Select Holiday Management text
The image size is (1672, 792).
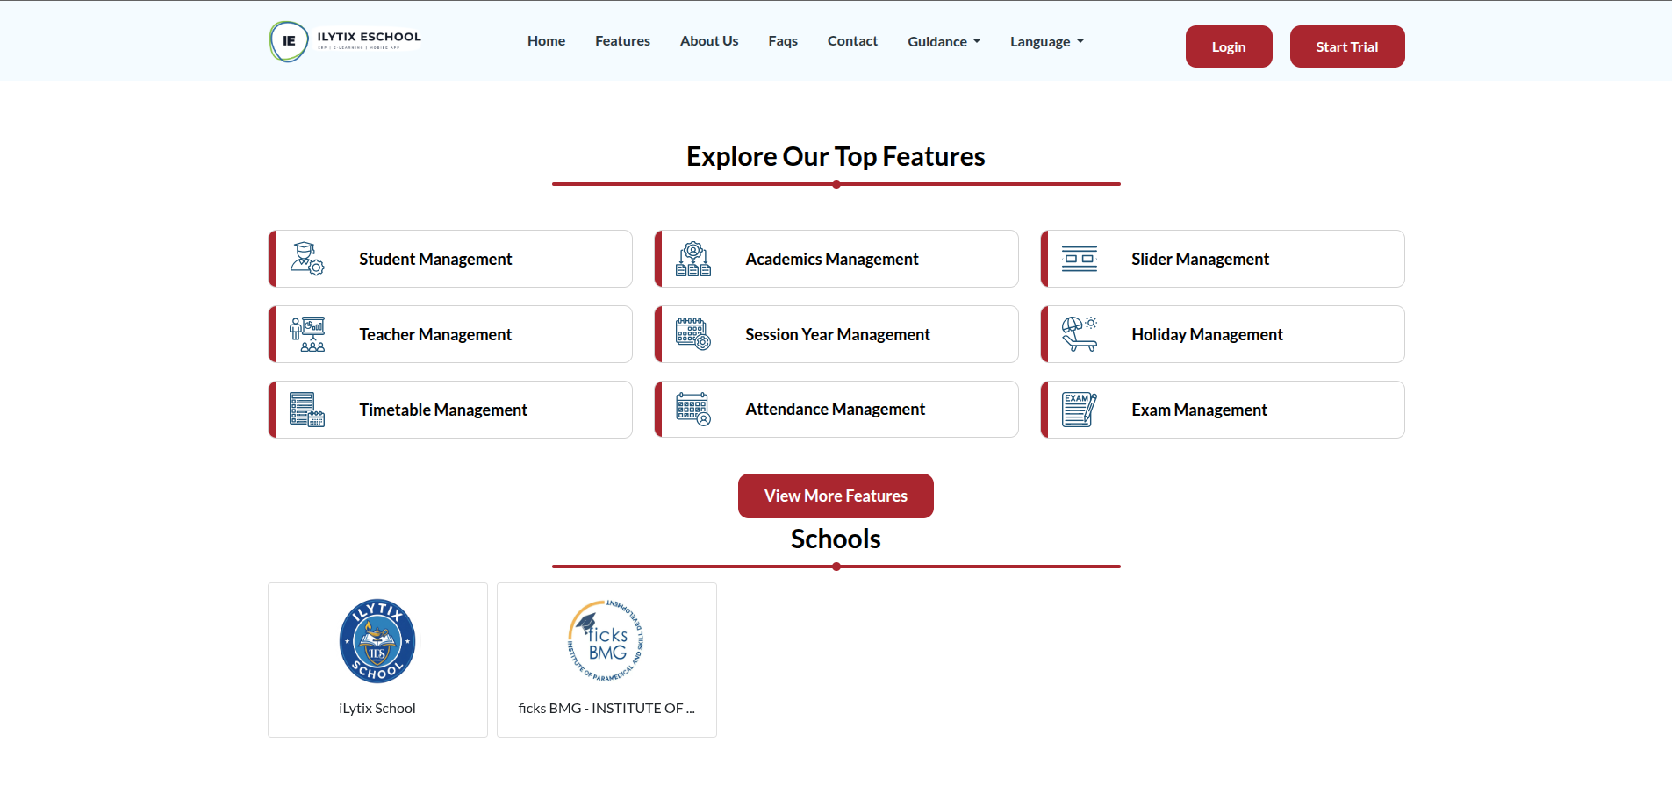[x=1207, y=334]
